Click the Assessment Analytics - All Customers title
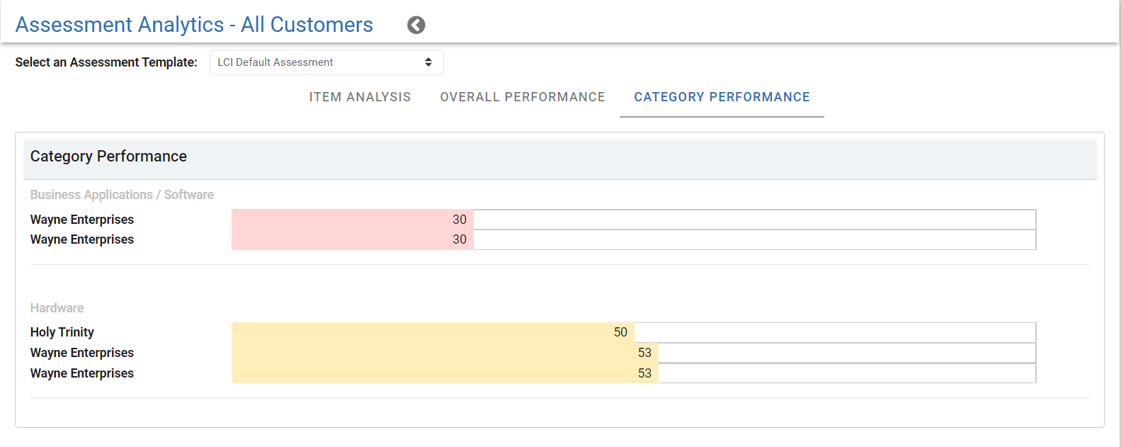The width and height of the screenshot is (1121, 447). point(194,25)
